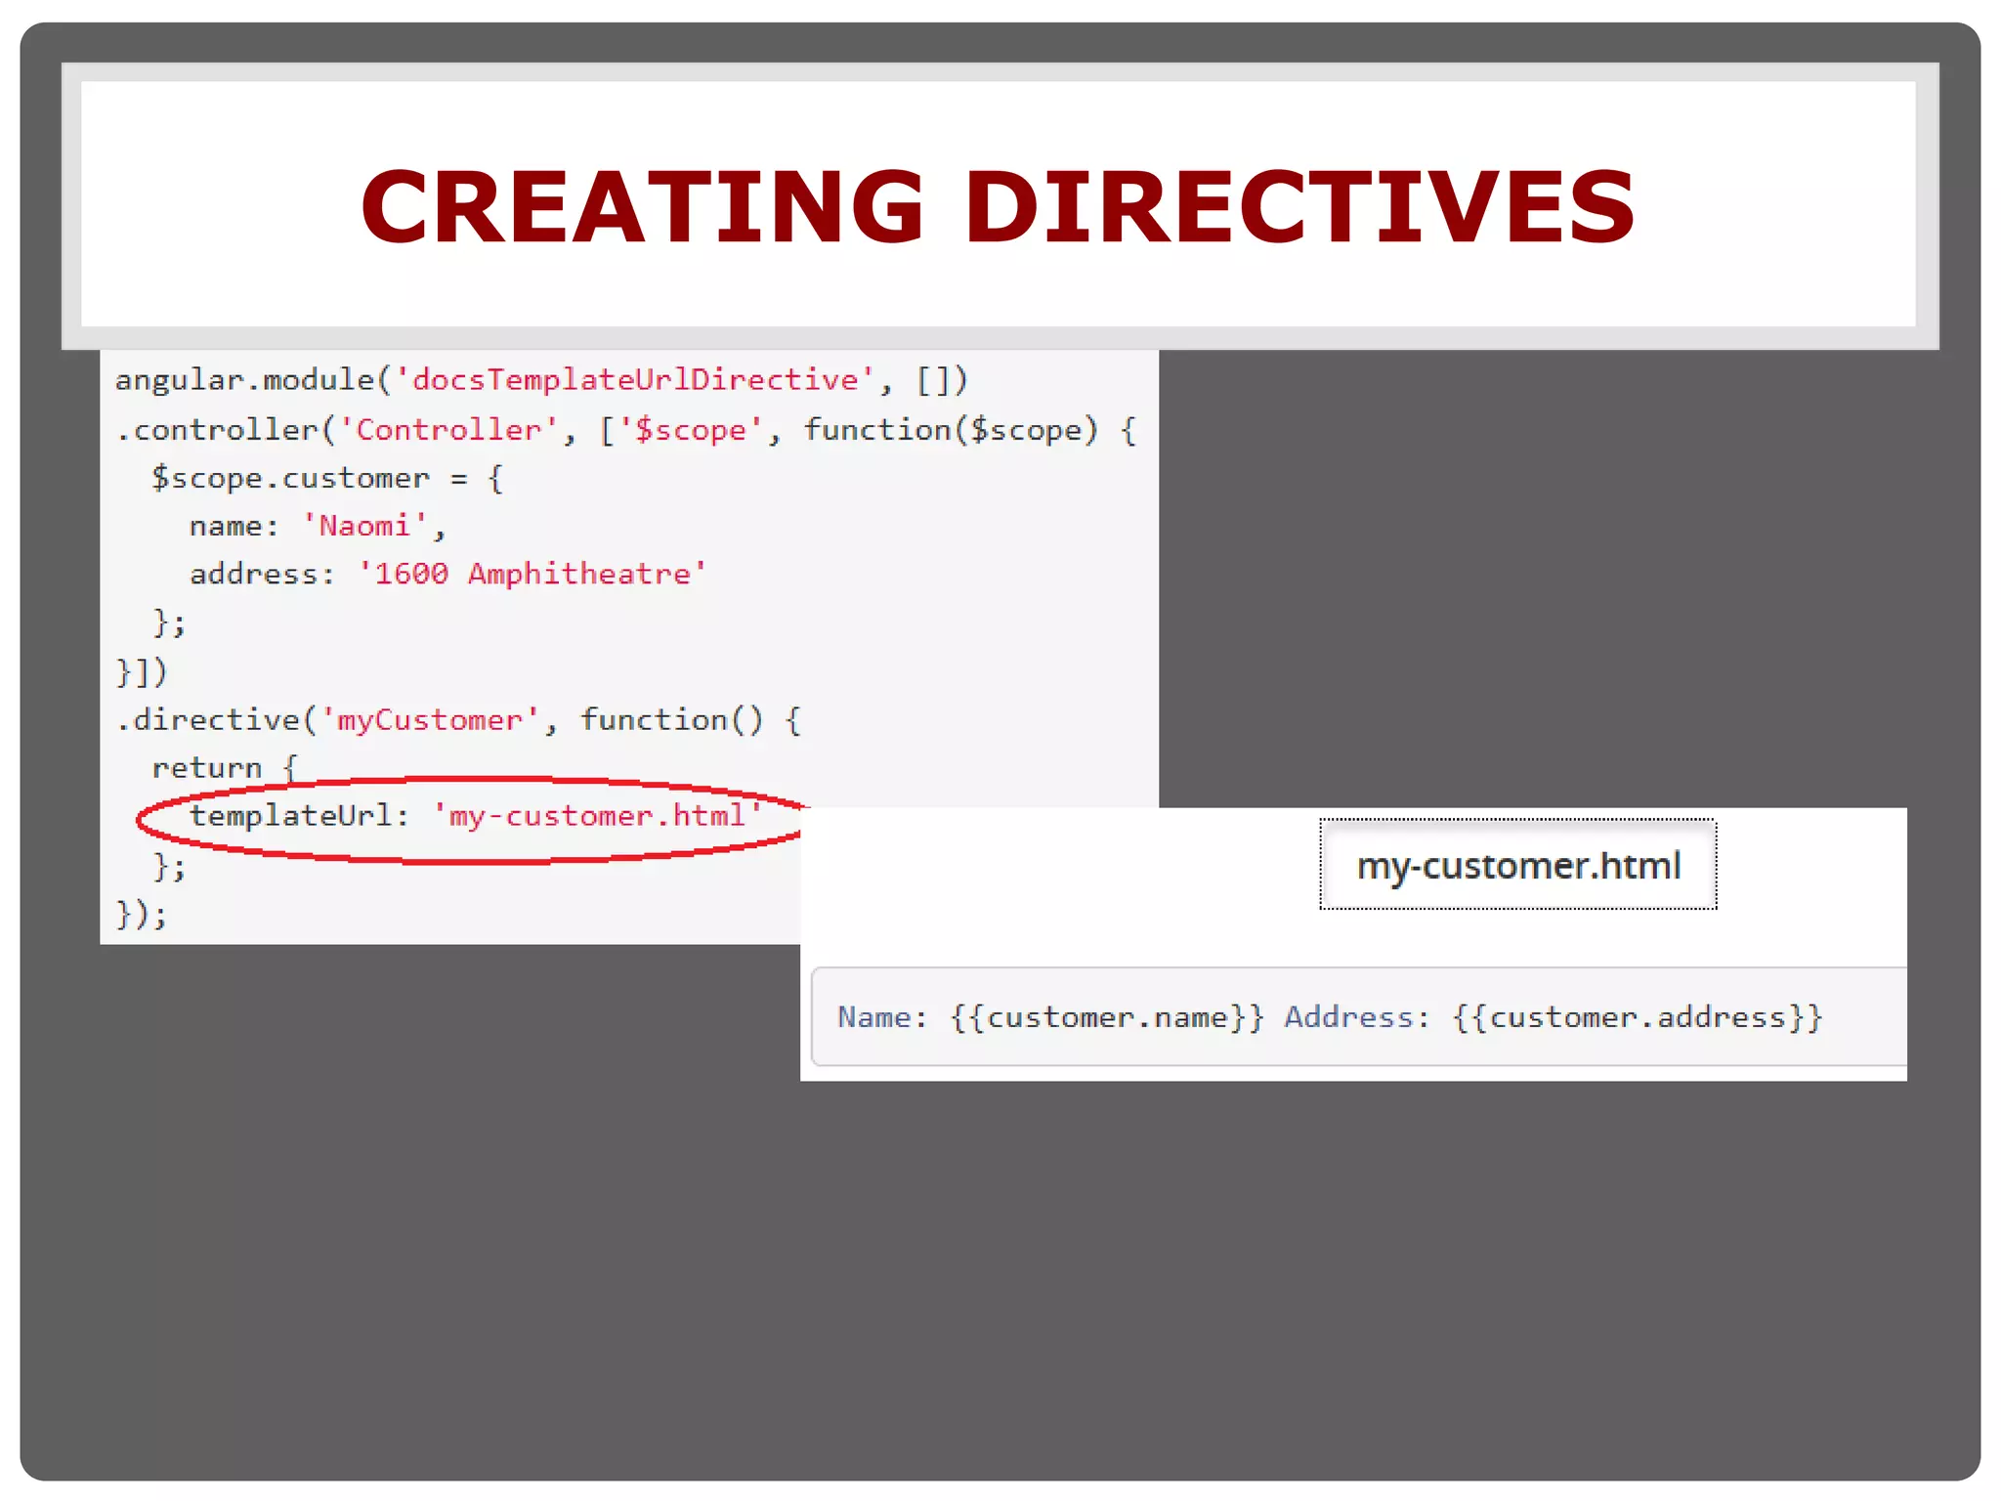Viewport: 2001px width, 1501px height.
Task: Click the '}])' controller closing line
Action: [x=142, y=672]
